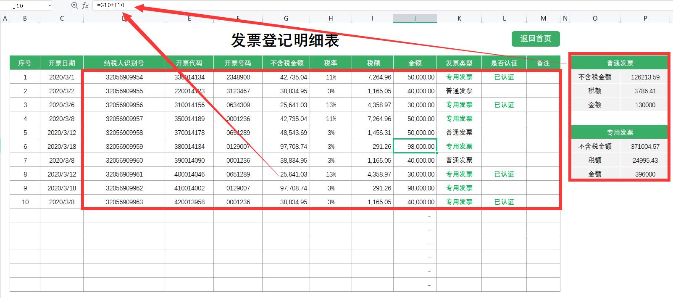Click summary value 396000
This screenshot has width=673, height=298.
click(645, 174)
